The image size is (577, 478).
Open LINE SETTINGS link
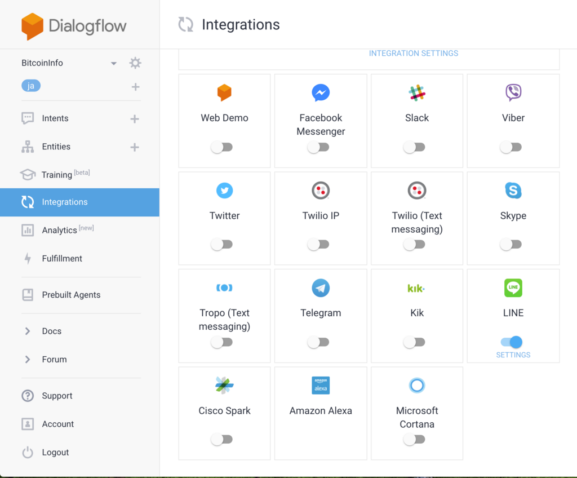(513, 355)
